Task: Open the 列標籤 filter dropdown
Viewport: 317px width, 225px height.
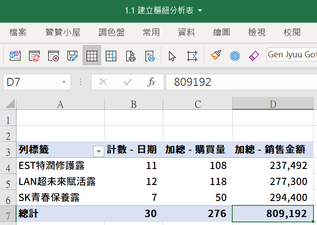Action: tap(99, 151)
